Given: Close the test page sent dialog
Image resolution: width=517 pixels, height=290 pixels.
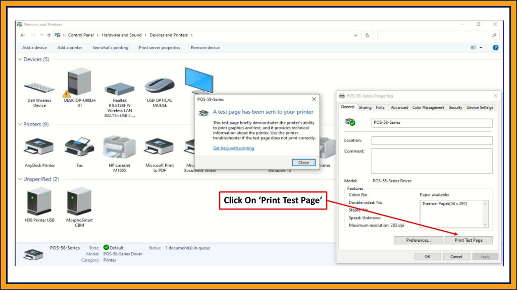Looking at the screenshot, I should (303, 163).
